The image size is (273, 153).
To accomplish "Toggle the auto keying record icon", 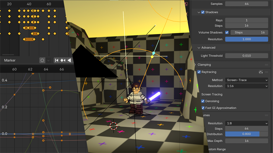I will click(x=42, y=60).
